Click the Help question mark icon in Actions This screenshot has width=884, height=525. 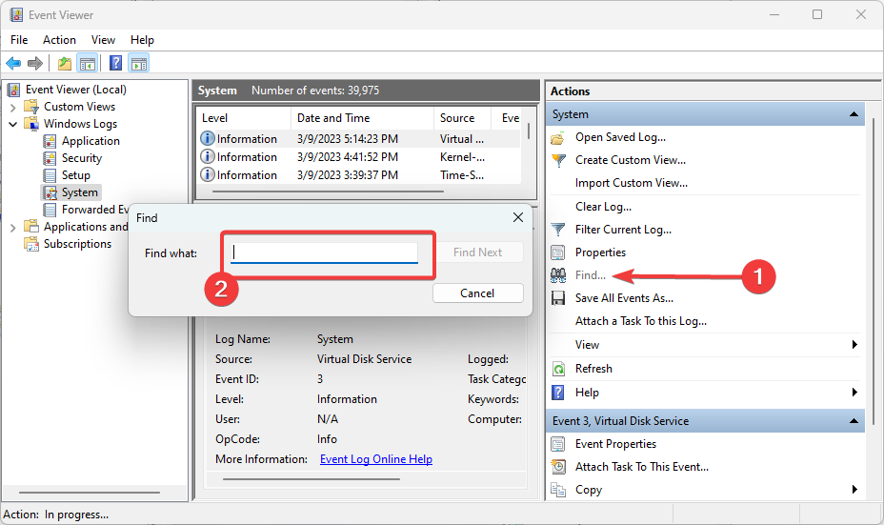click(558, 393)
